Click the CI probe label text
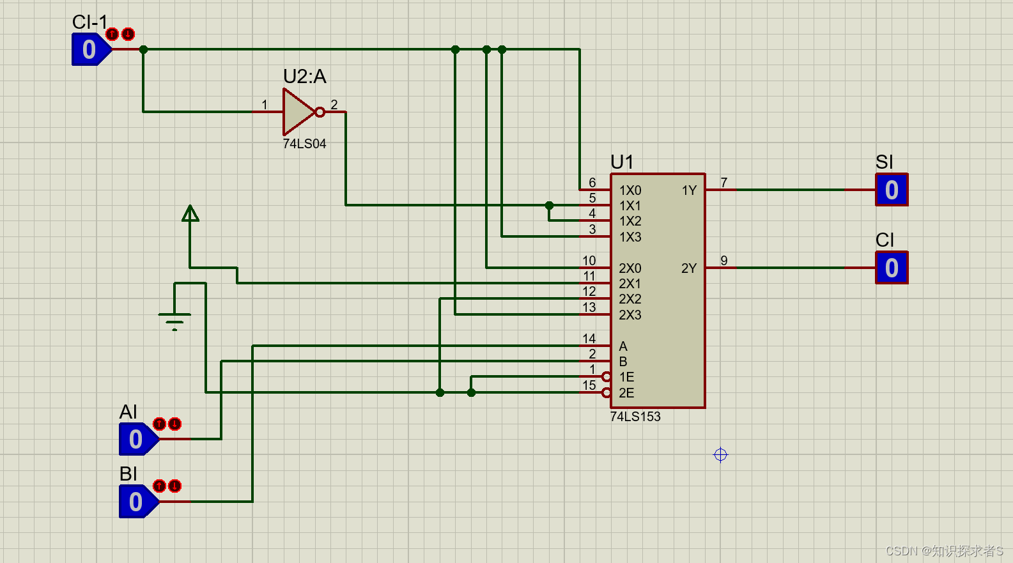This screenshot has width=1013, height=563. [885, 240]
